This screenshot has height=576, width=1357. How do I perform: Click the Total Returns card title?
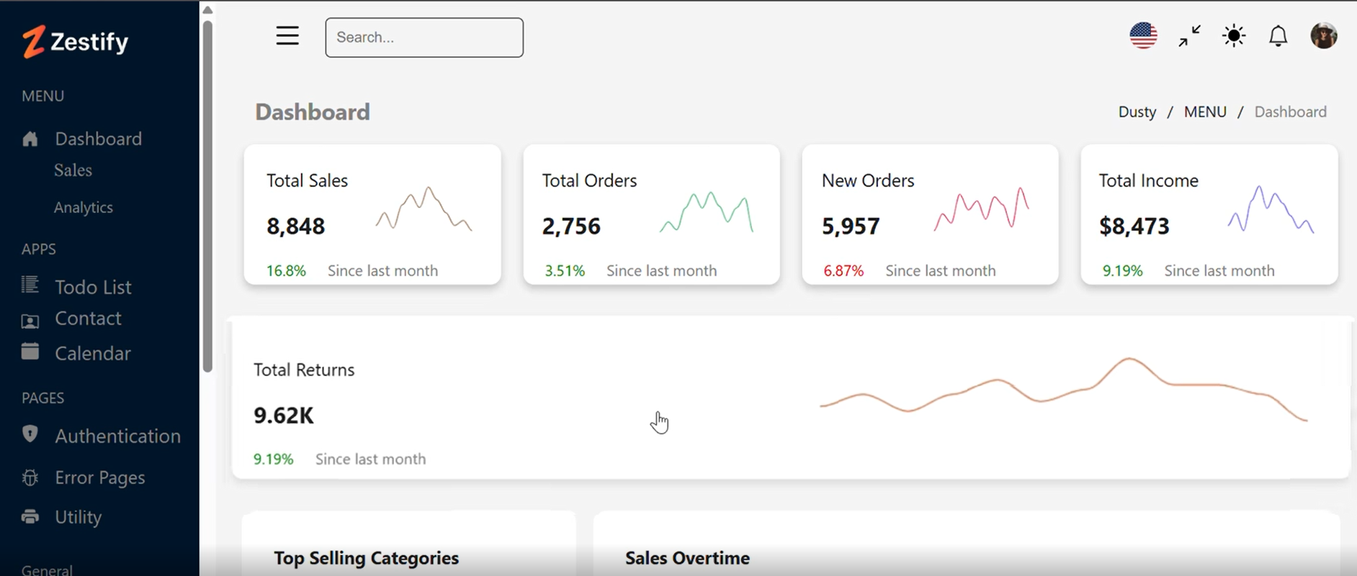304,370
